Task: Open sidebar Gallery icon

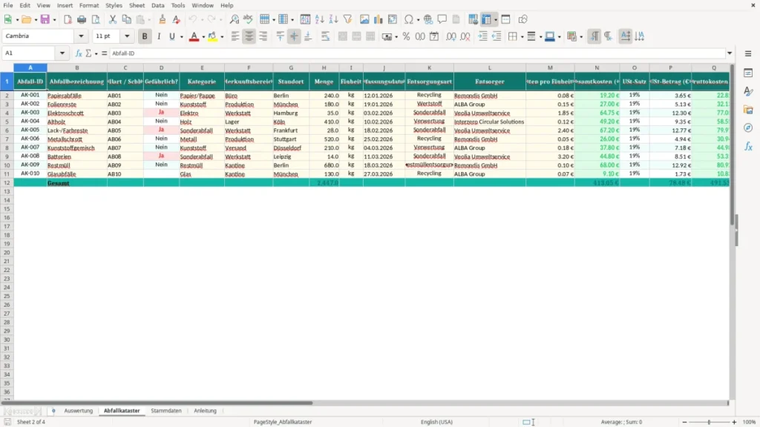Action: pos(748,110)
